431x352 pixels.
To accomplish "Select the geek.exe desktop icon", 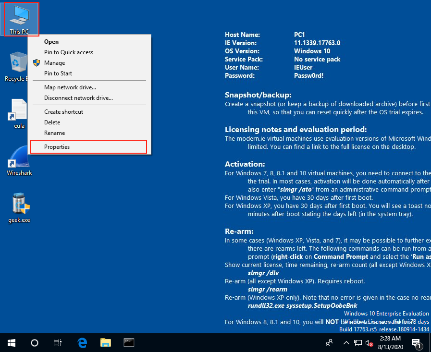I will point(19,208).
